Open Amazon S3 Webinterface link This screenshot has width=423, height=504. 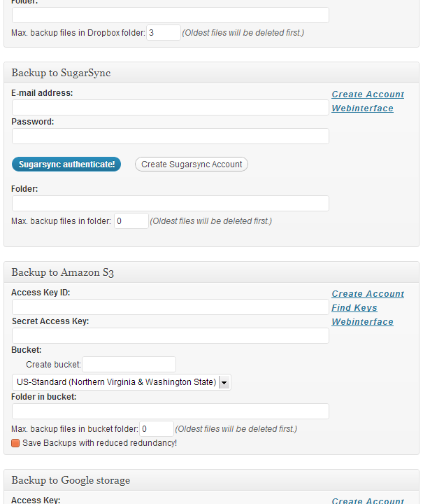(362, 322)
